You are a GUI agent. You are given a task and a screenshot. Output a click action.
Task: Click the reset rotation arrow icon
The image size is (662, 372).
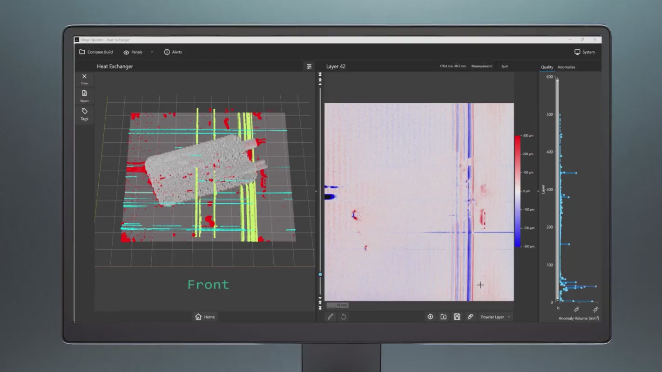[344, 317]
